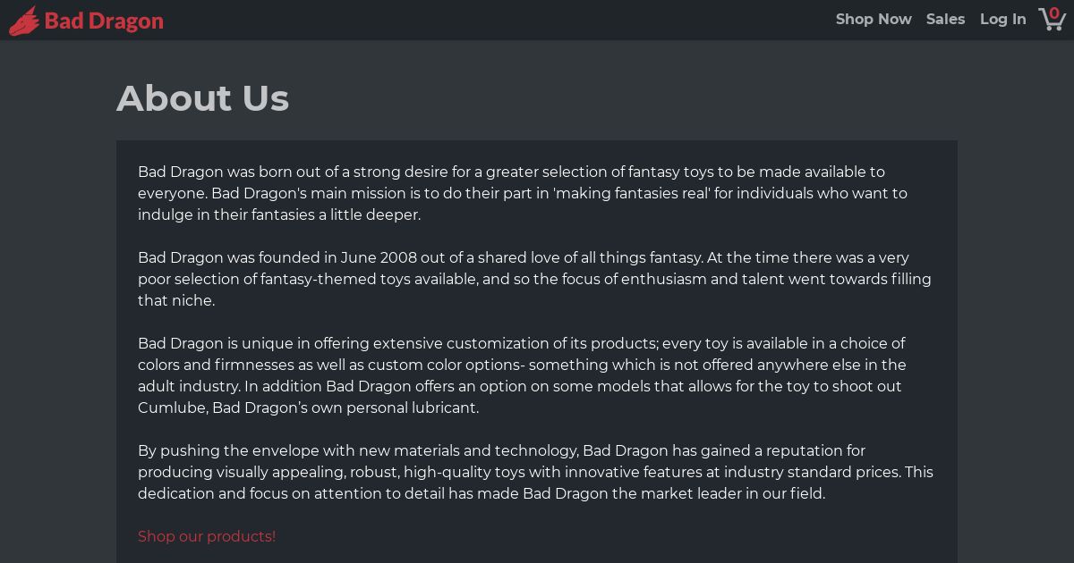Click the paragraph mentioning June 2008
This screenshot has width=1074, height=563.
coord(534,279)
